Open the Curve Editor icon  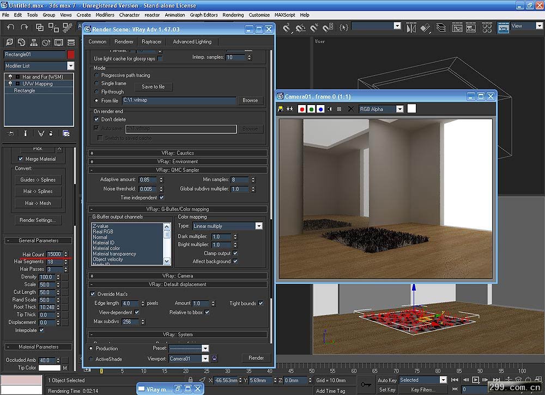[457, 27]
